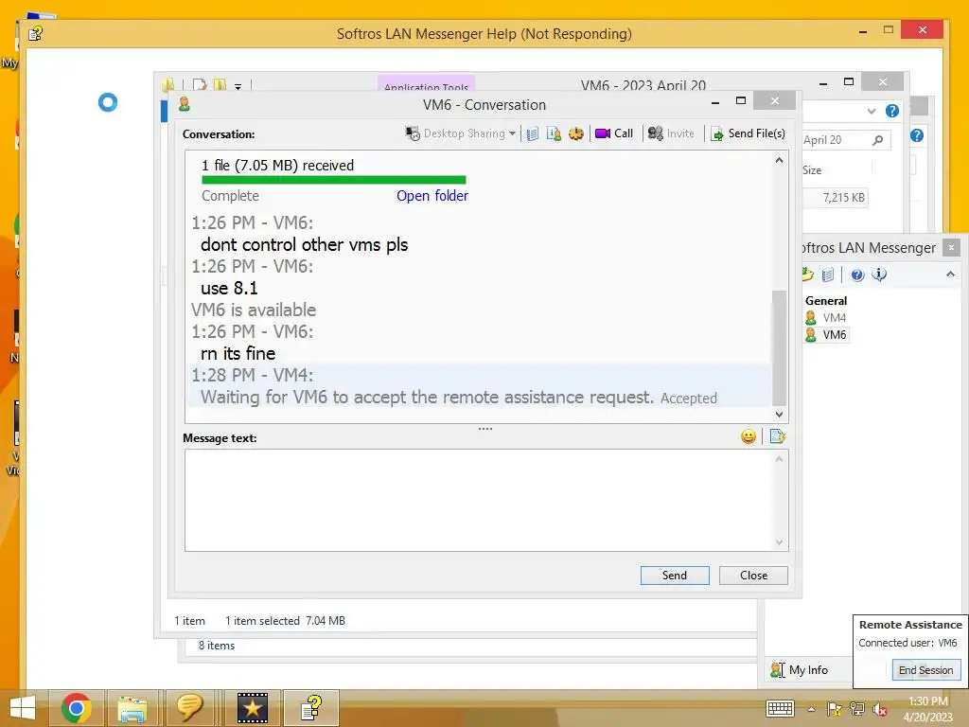
Task: Open File Explorer from the taskbar
Action: click(x=132, y=708)
